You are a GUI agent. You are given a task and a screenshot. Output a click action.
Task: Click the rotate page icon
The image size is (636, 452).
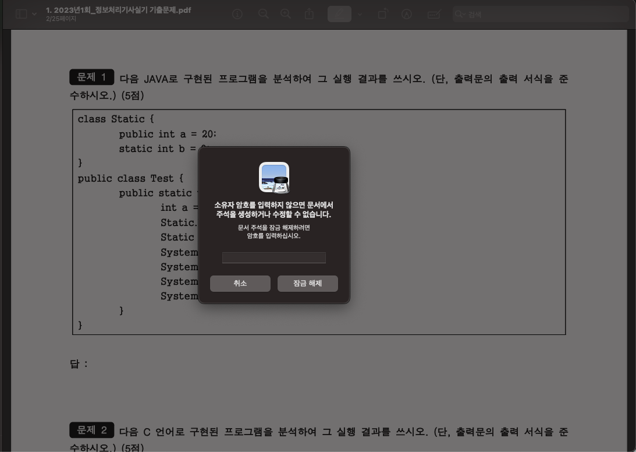[382, 14]
